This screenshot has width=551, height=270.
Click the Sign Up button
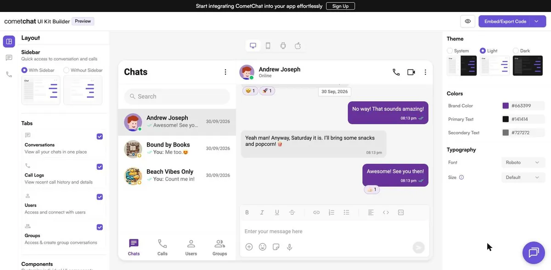(340, 6)
